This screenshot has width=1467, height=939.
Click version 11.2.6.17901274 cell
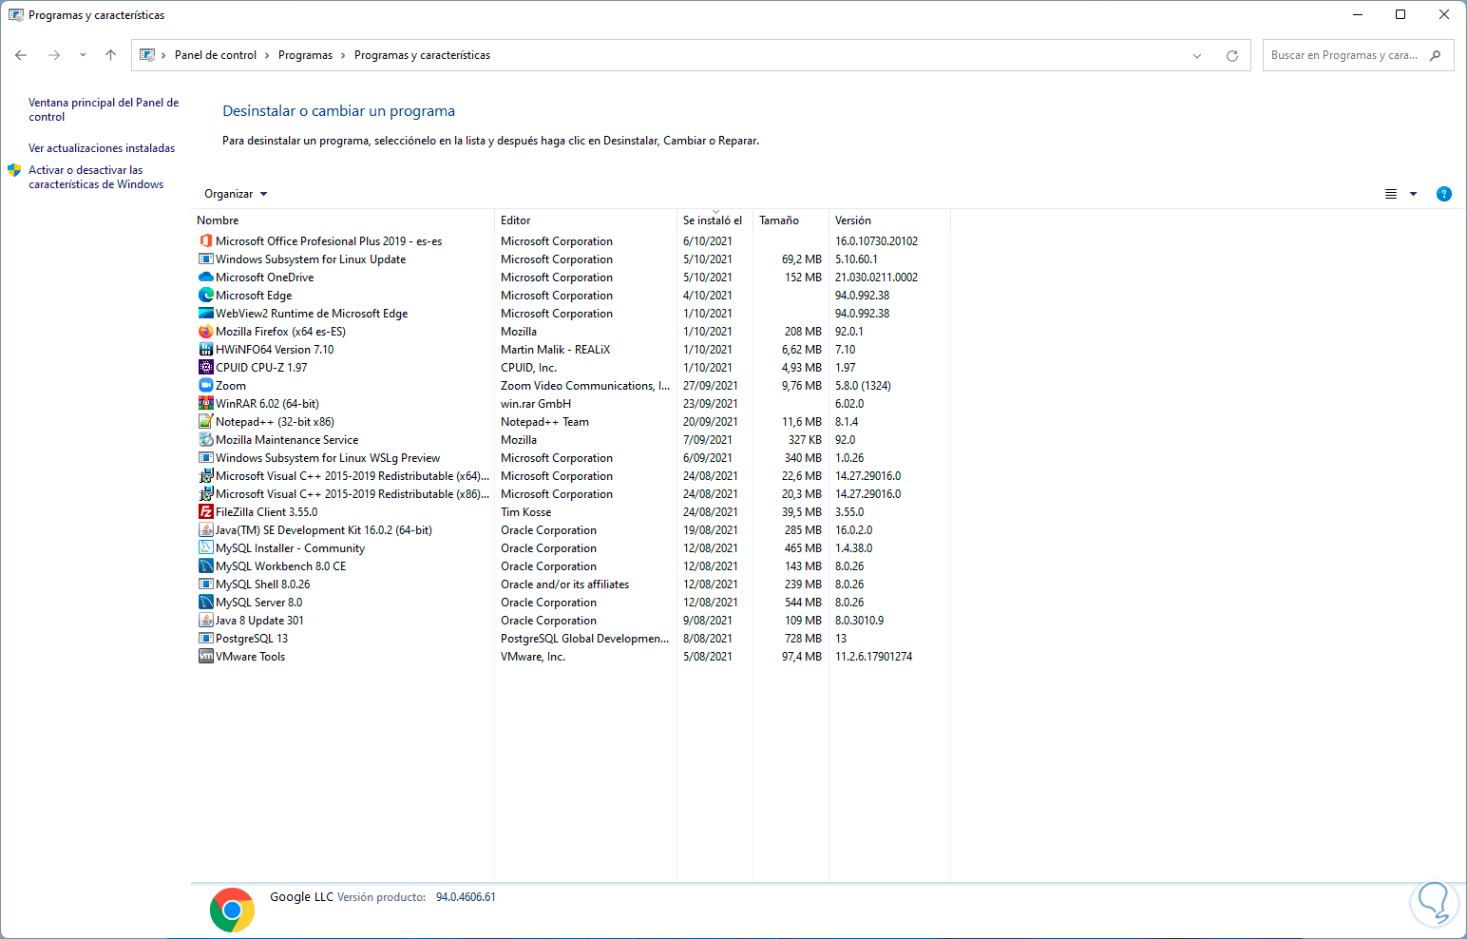click(874, 657)
